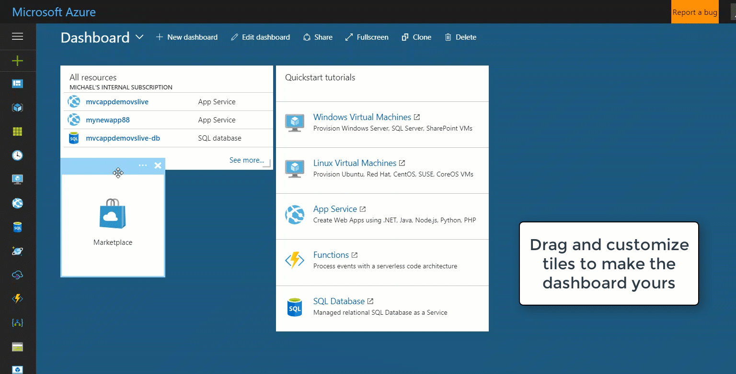Open All resources green grid icon
The width and height of the screenshot is (736, 374).
pyautogui.click(x=18, y=132)
